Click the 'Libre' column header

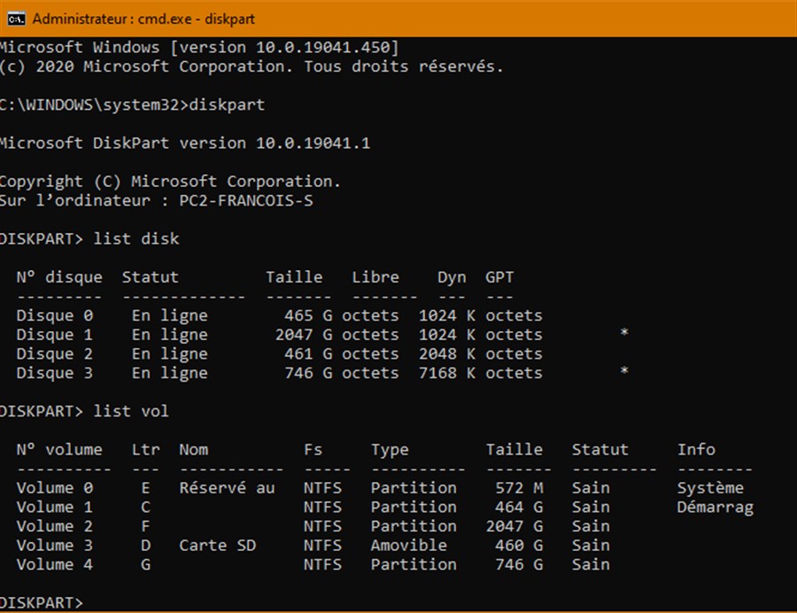(375, 277)
